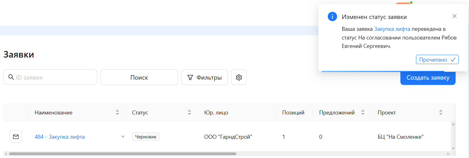Focus the ID заявки search field
Viewport: 469px width, 158px height.
pyautogui.click(x=50, y=77)
